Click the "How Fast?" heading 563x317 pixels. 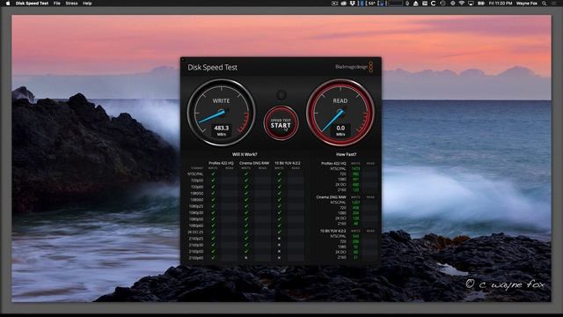346,154
